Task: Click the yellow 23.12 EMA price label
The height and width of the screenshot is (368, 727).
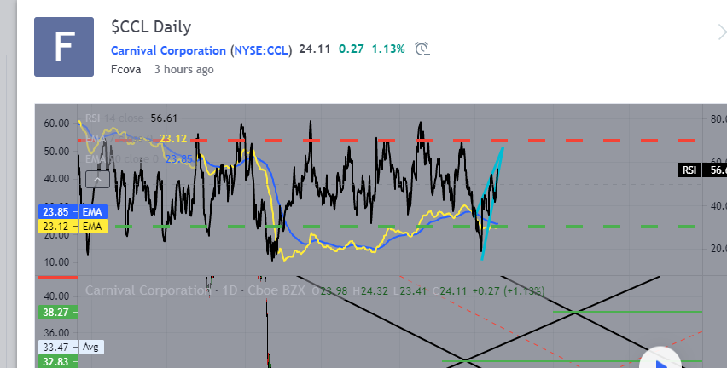Action: coord(71,227)
